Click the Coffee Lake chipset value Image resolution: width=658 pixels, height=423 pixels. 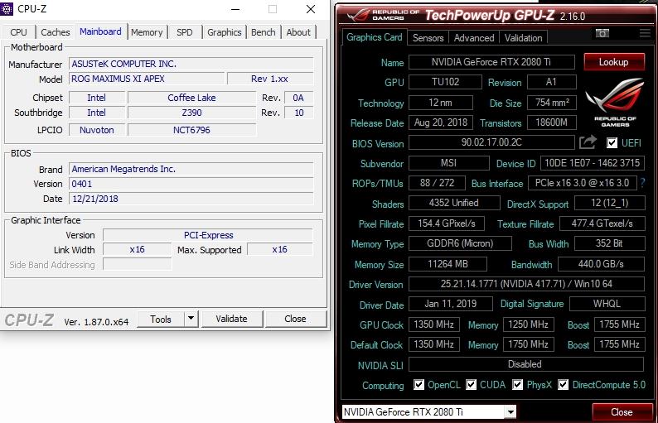click(x=191, y=98)
